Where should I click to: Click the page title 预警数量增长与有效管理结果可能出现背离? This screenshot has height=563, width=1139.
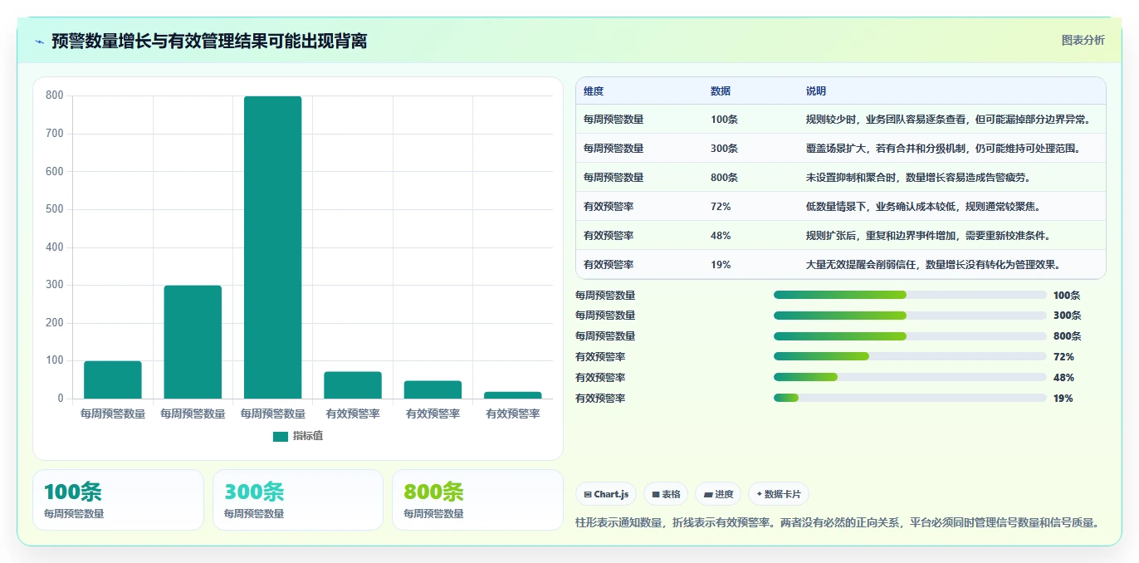(x=209, y=41)
